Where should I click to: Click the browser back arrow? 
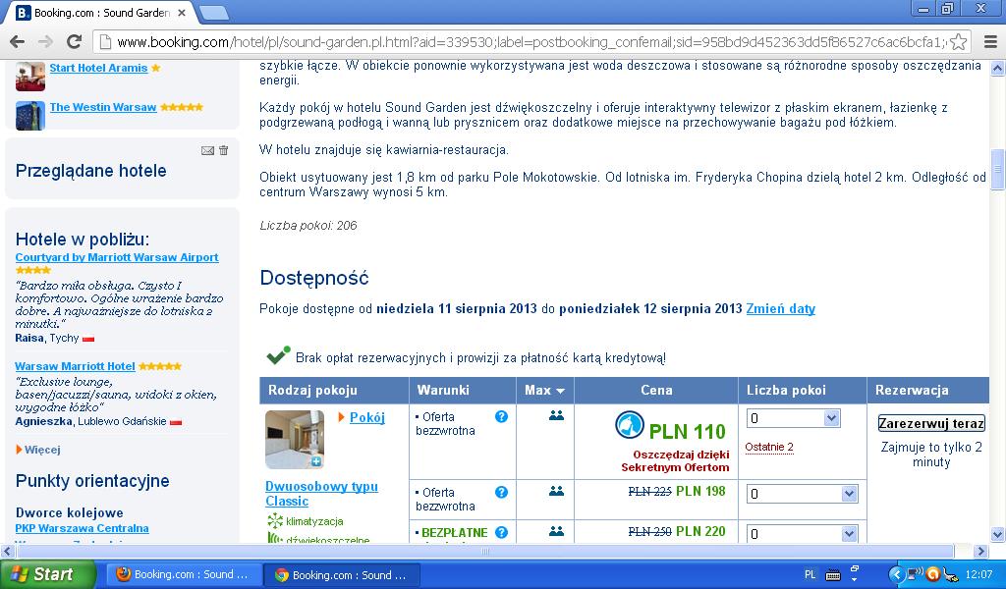pos(18,41)
